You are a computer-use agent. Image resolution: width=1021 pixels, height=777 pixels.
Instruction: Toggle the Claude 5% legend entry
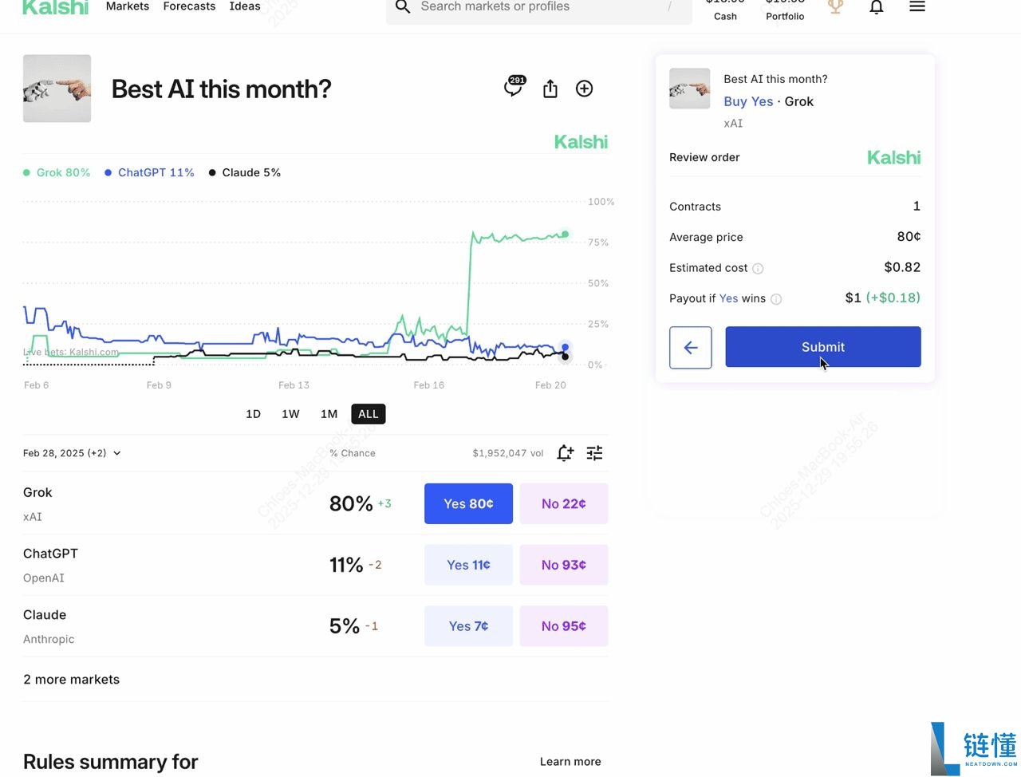245,172
